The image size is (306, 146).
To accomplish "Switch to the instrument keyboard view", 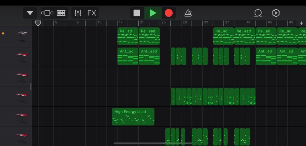I will 47,13.
